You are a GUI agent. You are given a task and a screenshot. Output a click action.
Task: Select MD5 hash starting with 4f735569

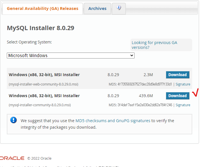[145, 84]
